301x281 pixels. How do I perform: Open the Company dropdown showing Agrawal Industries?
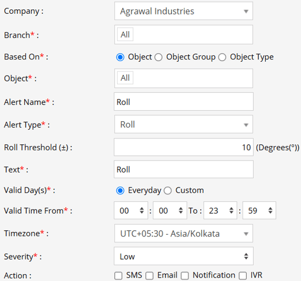coord(183,11)
